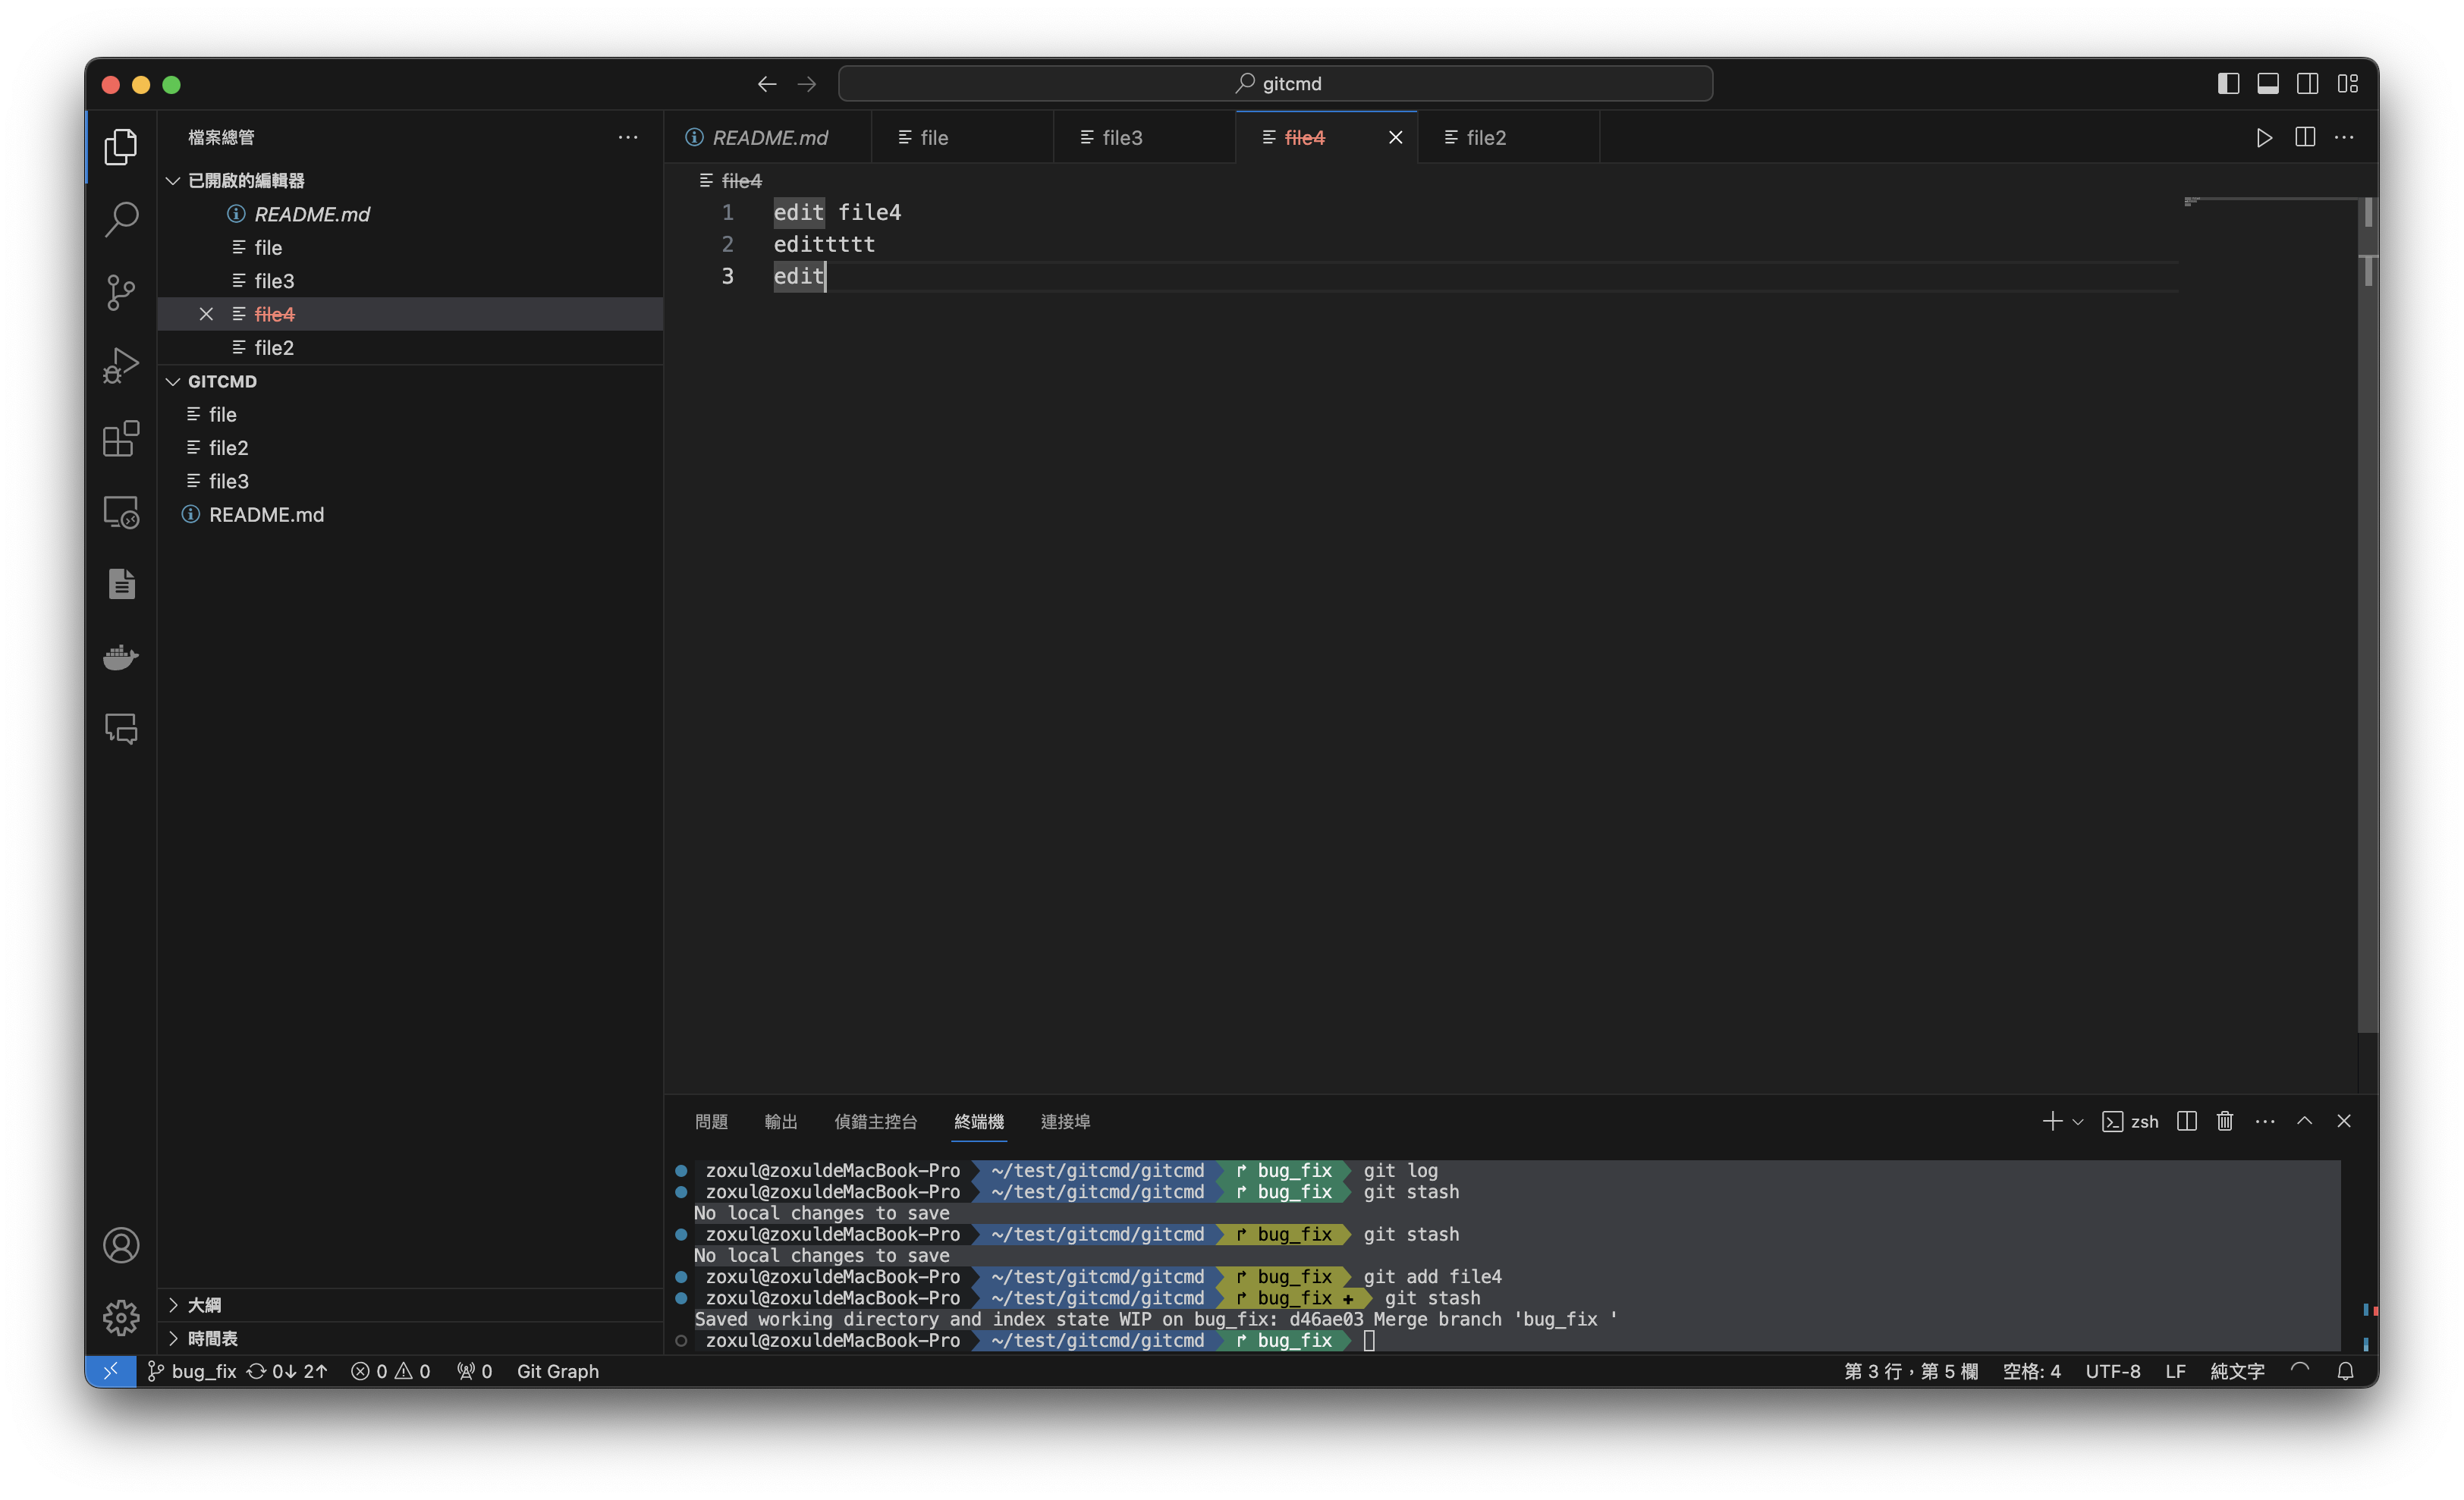Switch to the file3 editor tab
Image resolution: width=2464 pixels, height=1500 pixels.
tap(1121, 138)
